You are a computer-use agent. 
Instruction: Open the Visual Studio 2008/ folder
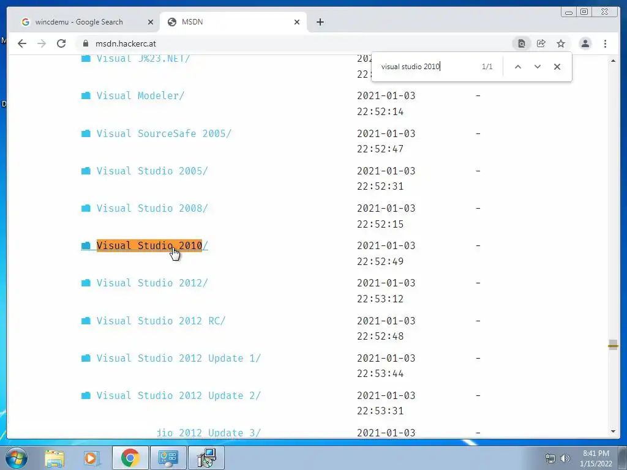click(x=152, y=208)
